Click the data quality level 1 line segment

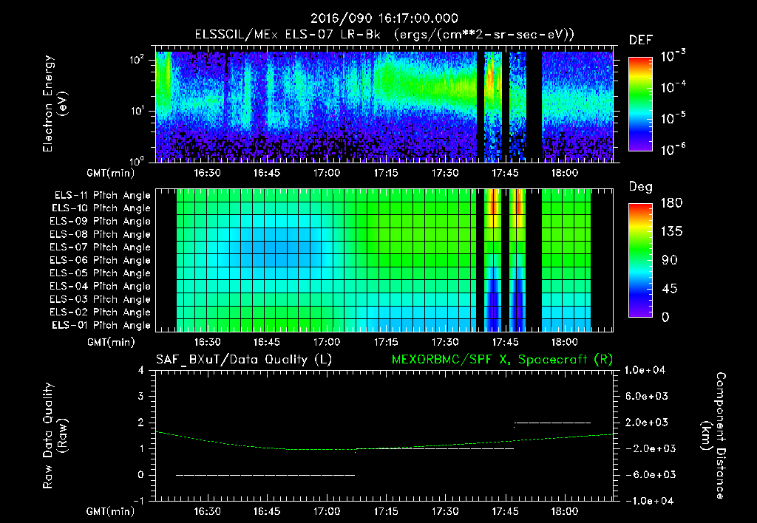[435, 448]
